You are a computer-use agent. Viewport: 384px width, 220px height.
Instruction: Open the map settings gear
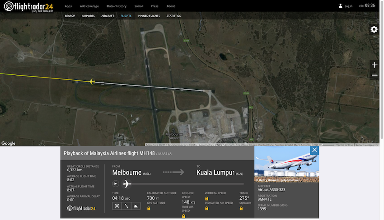point(374,29)
